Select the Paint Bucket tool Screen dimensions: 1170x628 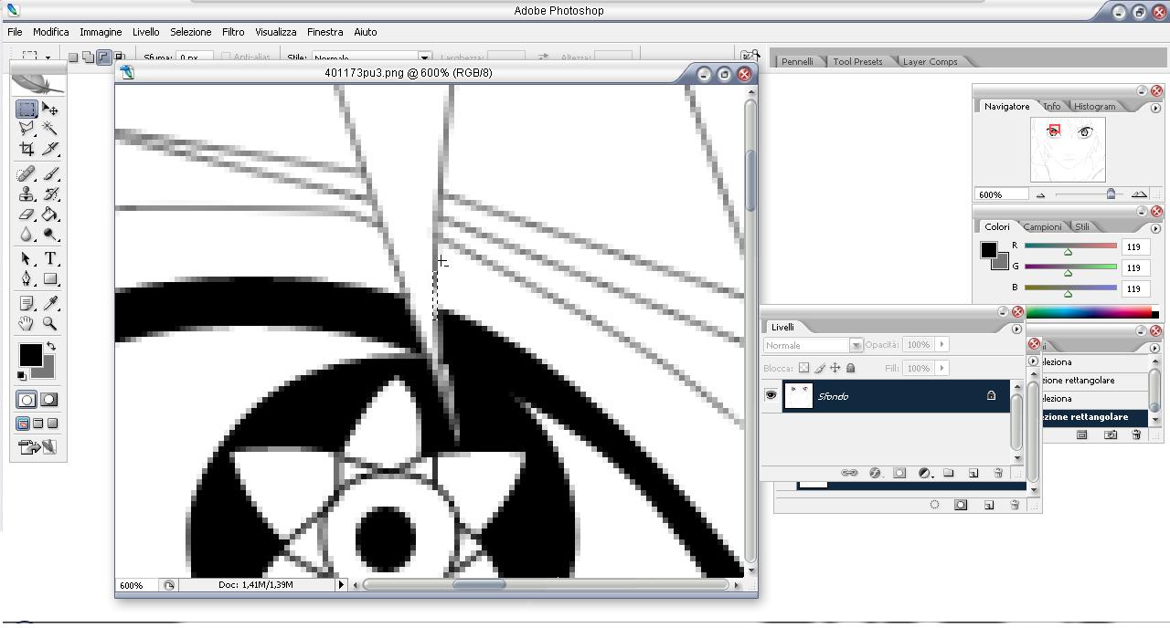50,215
